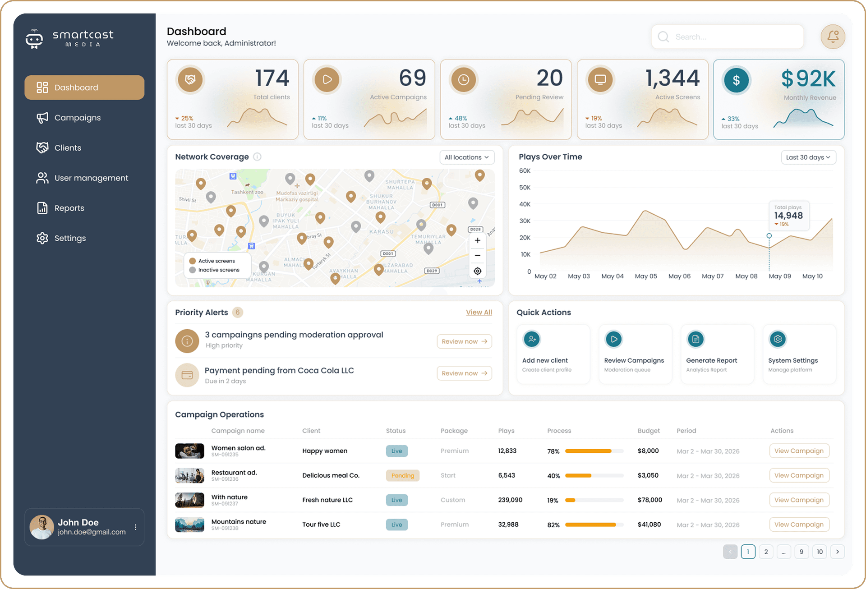Screen dimensions: 866x589
Task: Click the search magnifier icon
Action: coord(663,37)
